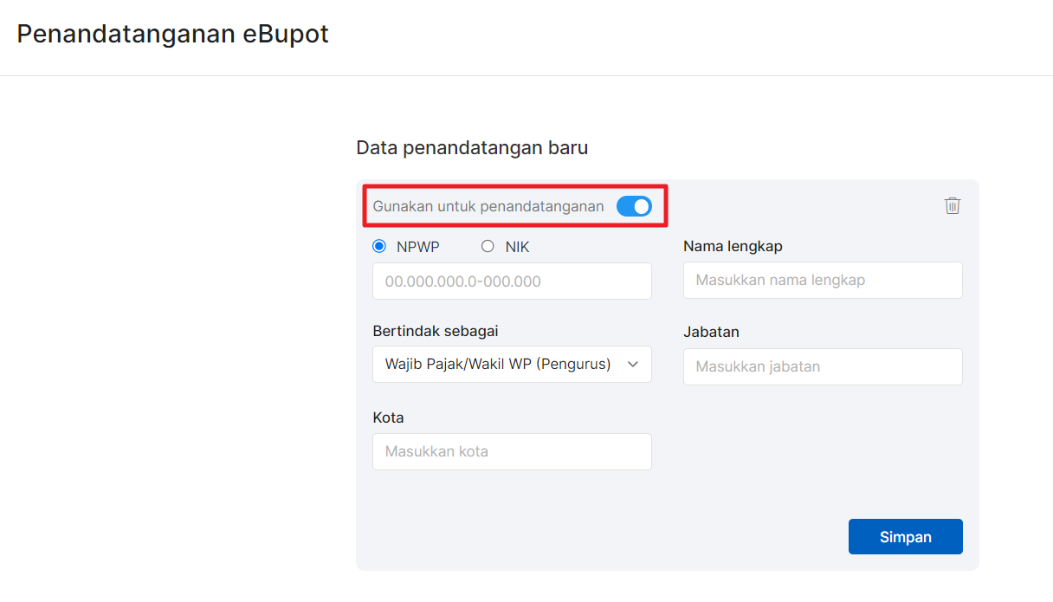This screenshot has width=1053, height=602.
Task: Focus the NPWP number input field
Action: [511, 282]
